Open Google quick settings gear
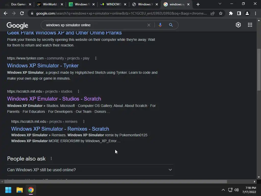261x196 pixels. (238, 25)
